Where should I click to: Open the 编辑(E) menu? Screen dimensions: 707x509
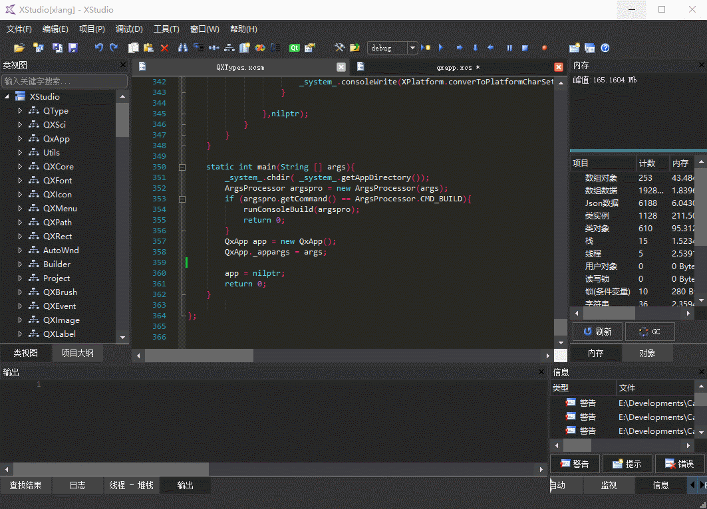click(x=55, y=29)
